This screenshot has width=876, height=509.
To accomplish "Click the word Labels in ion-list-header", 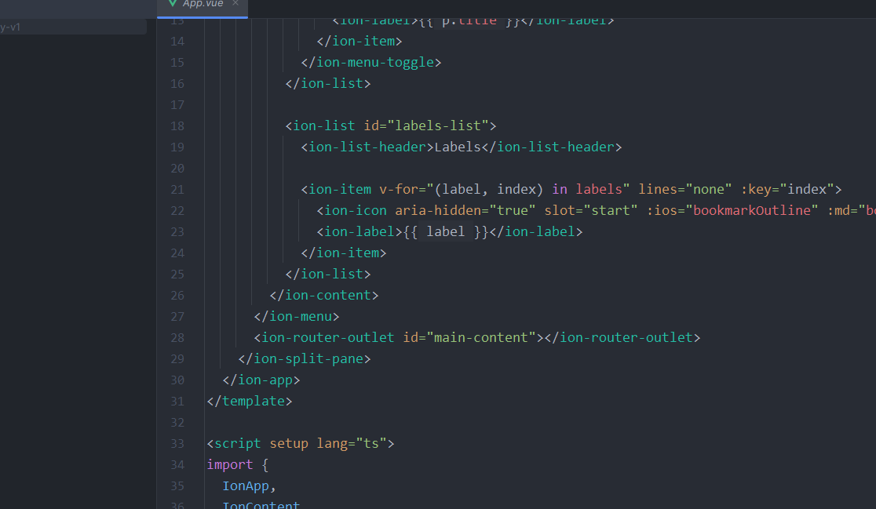I will pyautogui.click(x=458, y=147).
